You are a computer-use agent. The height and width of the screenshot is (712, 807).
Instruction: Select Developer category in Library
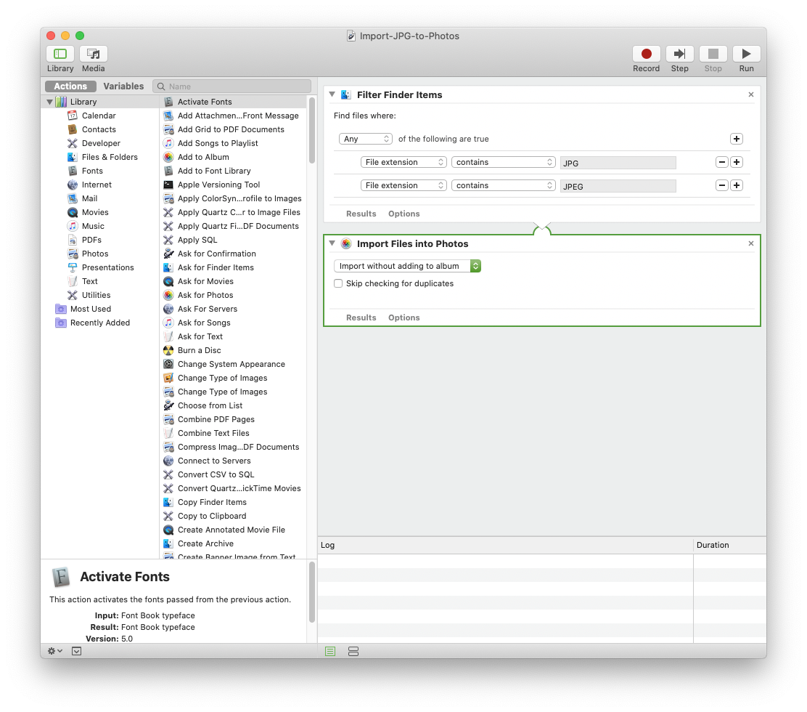tap(101, 143)
